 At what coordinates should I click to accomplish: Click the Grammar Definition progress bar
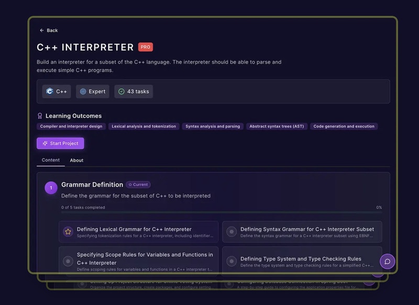point(221,212)
